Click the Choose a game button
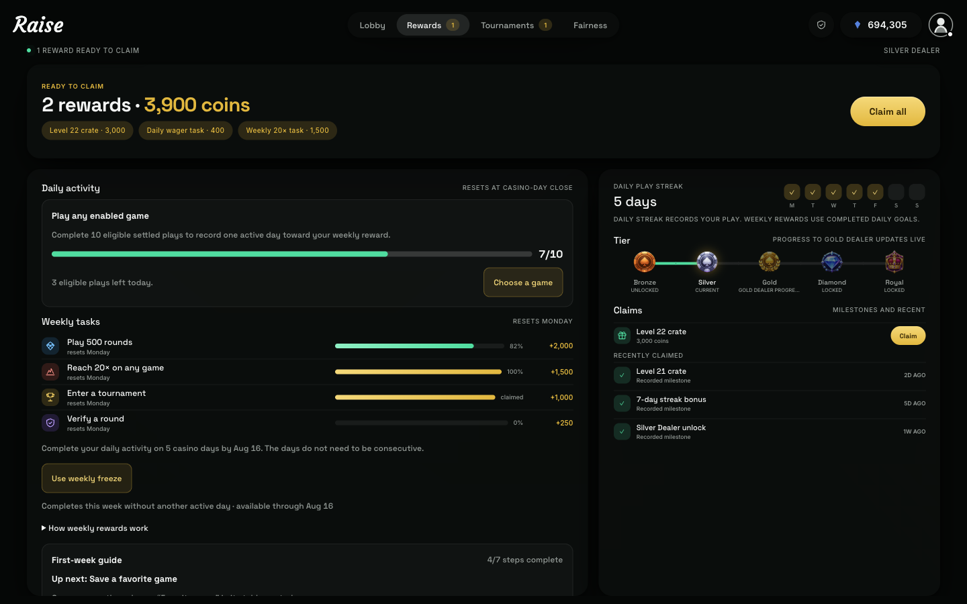Image resolution: width=967 pixels, height=604 pixels. (523, 283)
